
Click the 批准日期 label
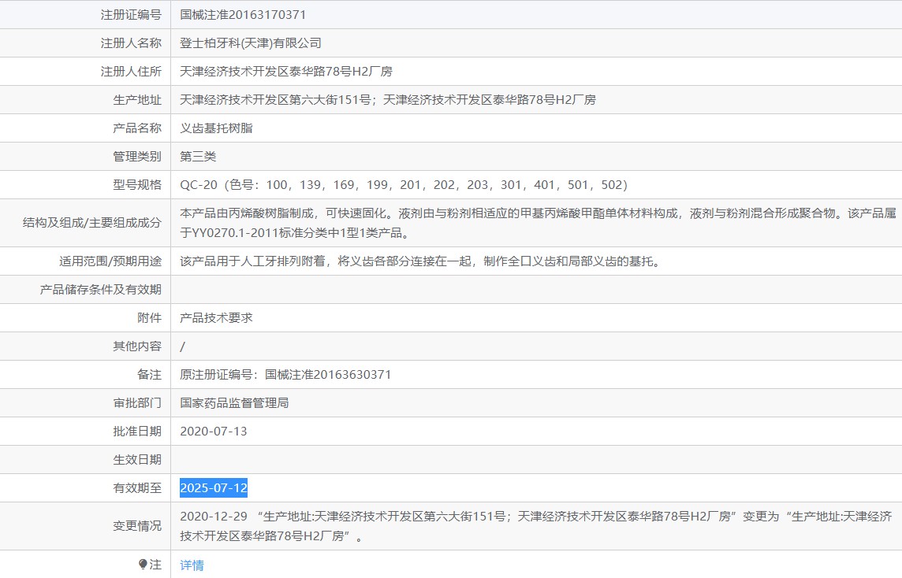pos(137,432)
